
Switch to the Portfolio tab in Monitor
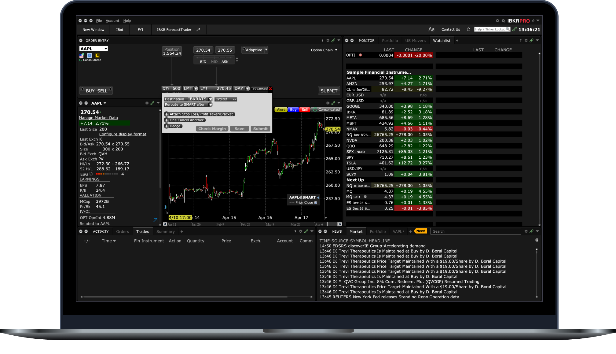[x=390, y=41]
